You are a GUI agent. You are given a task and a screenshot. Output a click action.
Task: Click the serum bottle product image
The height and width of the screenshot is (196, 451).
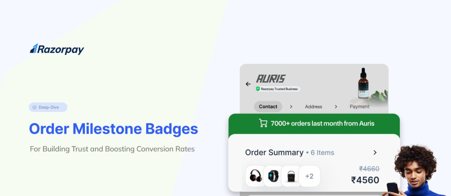coord(363,85)
